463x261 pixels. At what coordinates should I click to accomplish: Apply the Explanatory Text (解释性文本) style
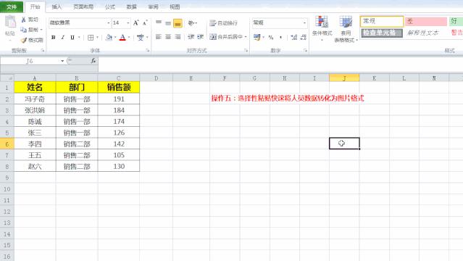pyautogui.click(x=426, y=33)
